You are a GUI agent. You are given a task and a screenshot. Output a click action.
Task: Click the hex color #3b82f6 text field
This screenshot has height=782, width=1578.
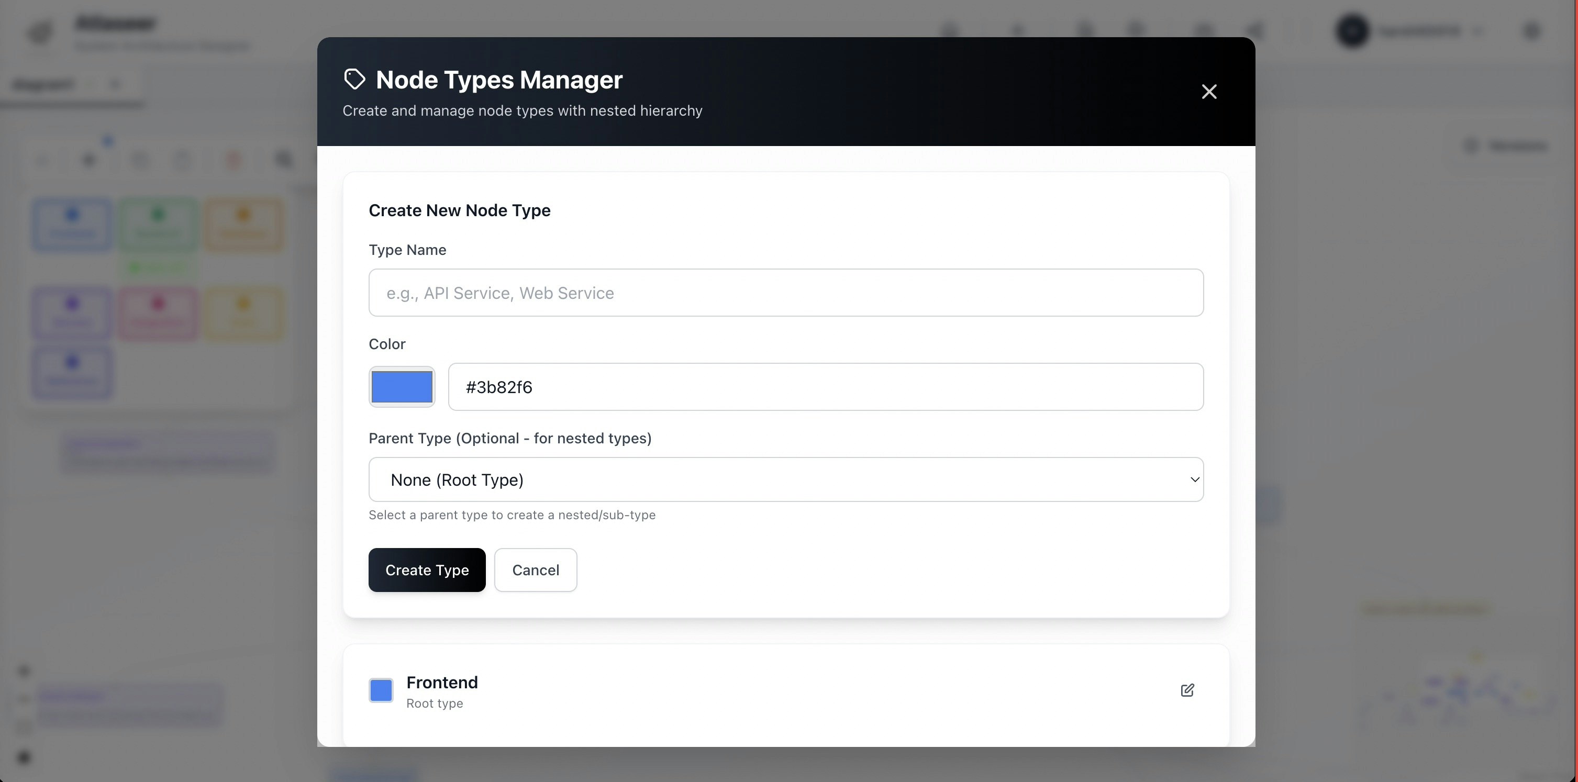pyautogui.click(x=825, y=387)
